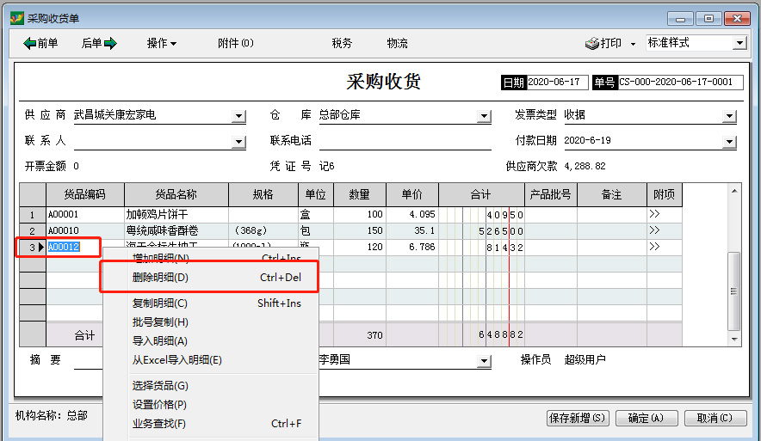Select 批号复制(H) from context menu
Screen dimensions: 761x441
(210, 322)
